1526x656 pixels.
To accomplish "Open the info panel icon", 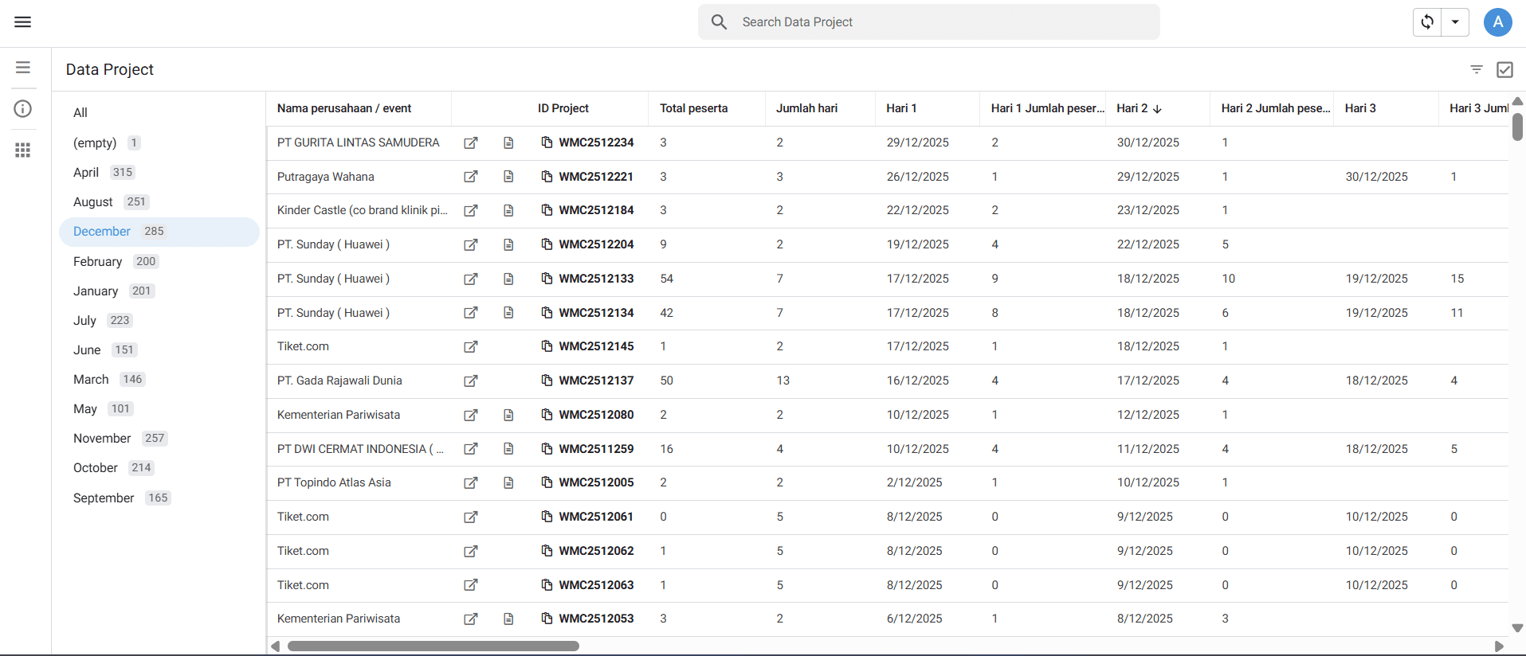I will coord(23,109).
